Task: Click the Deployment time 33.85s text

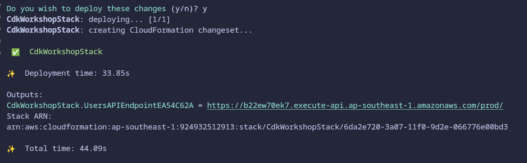Action: pos(77,73)
